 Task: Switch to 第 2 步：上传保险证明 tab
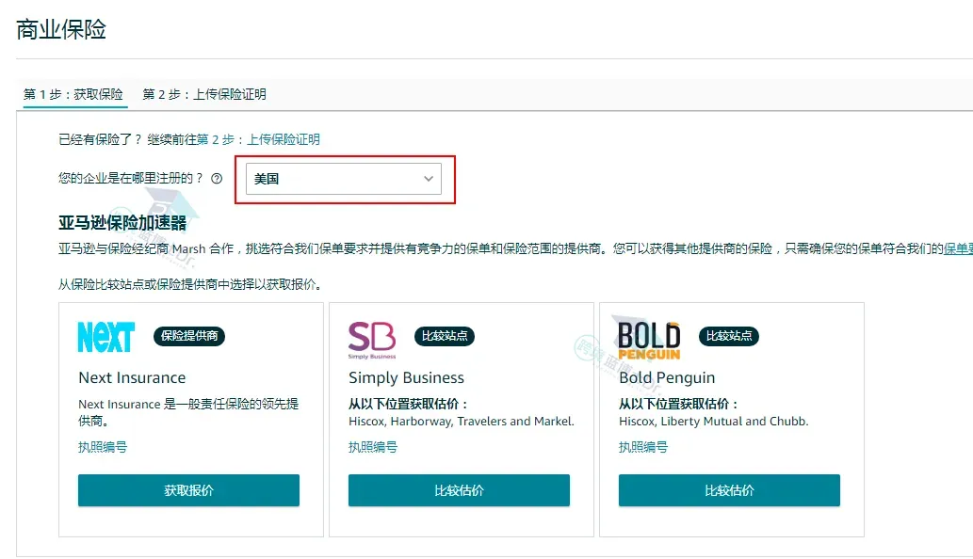204,94
